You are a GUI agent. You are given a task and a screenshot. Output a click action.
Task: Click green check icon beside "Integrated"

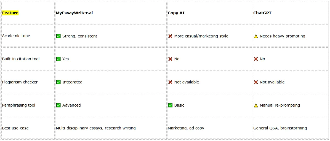click(58, 82)
